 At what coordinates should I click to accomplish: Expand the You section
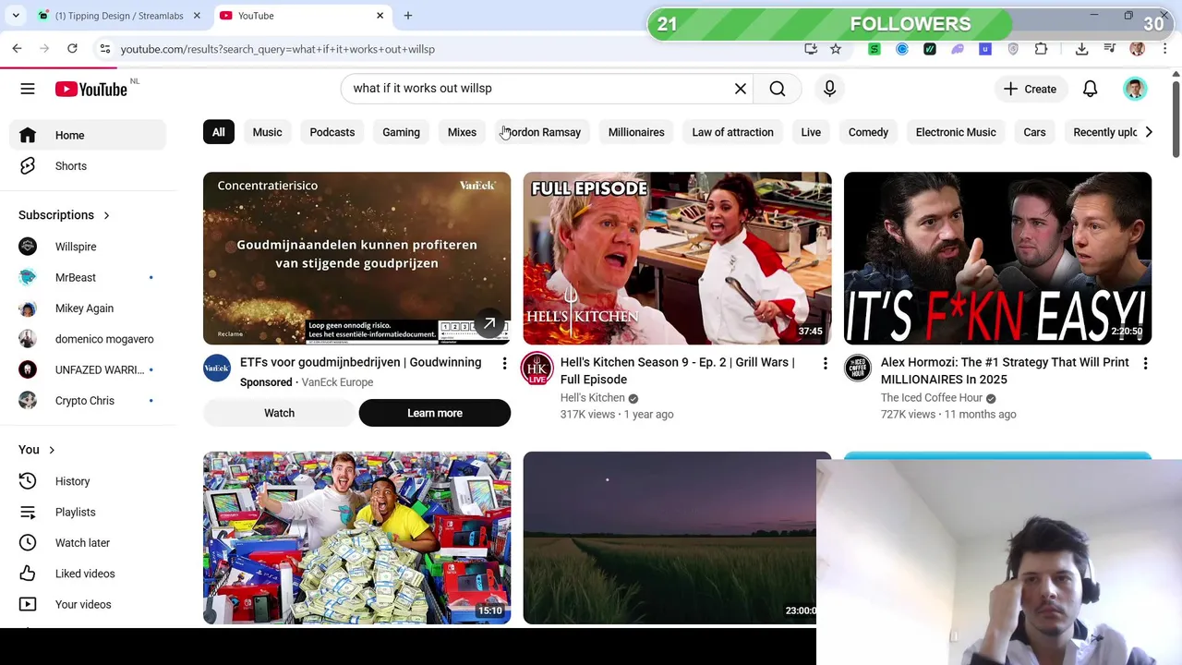click(37, 450)
